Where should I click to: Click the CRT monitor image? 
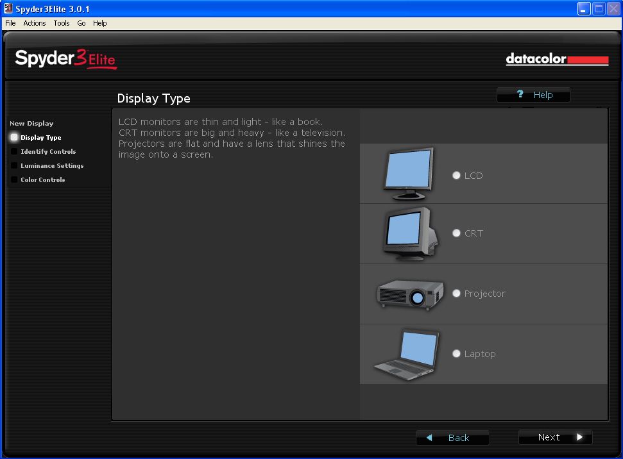coord(410,234)
